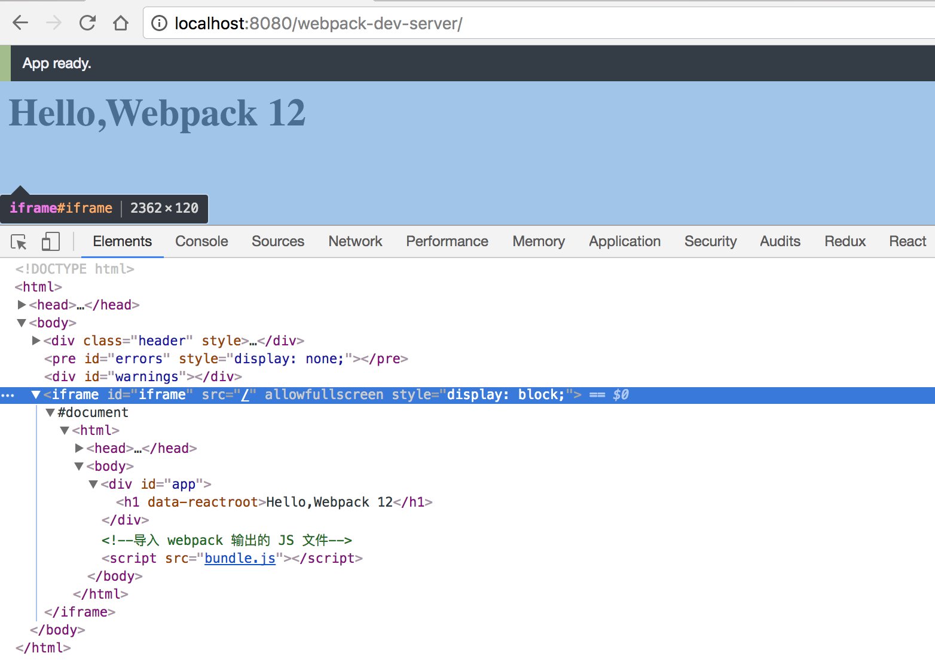Click the iframe src "/" link

tap(245, 395)
